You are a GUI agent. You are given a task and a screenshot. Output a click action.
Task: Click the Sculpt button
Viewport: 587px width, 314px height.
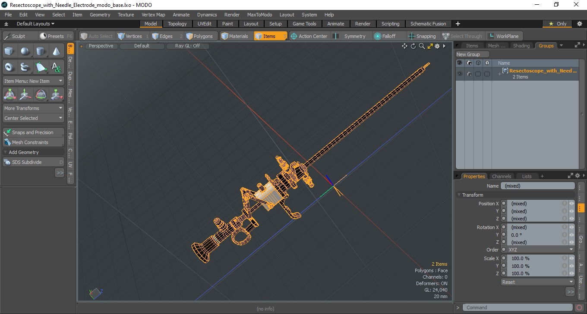[x=19, y=36]
